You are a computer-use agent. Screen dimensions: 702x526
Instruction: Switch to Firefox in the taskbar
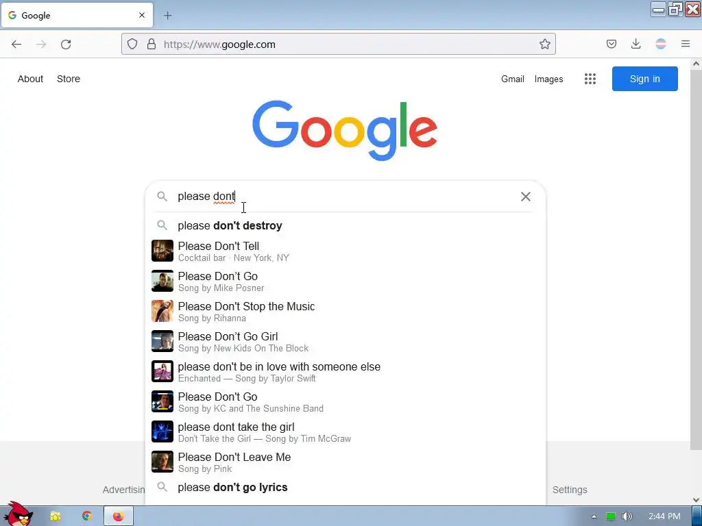coord(118,516)
